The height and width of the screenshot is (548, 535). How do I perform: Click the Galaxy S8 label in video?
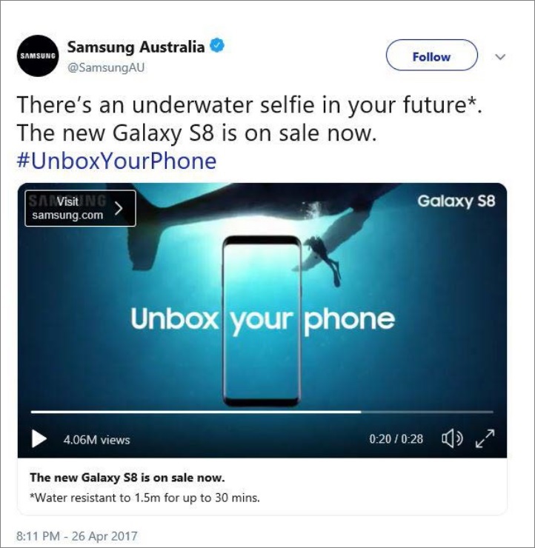(x=456, y=201)
